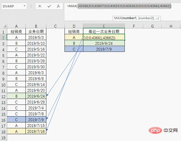Open the Name Box dropdown arrow
This screenshot has height=141, width=181.
[25, 6]
